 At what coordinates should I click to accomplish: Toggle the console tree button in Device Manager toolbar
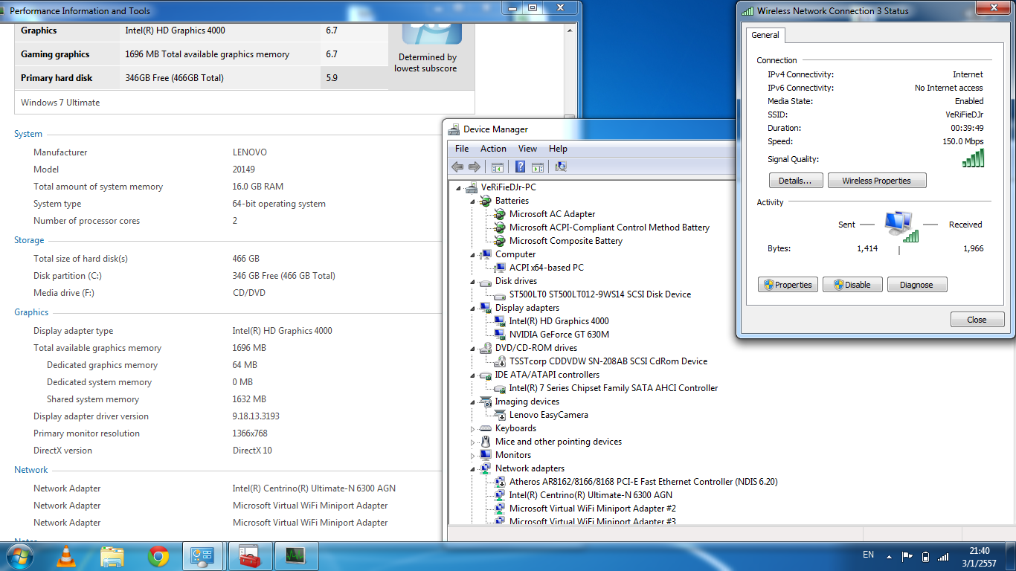pos(498,167)
